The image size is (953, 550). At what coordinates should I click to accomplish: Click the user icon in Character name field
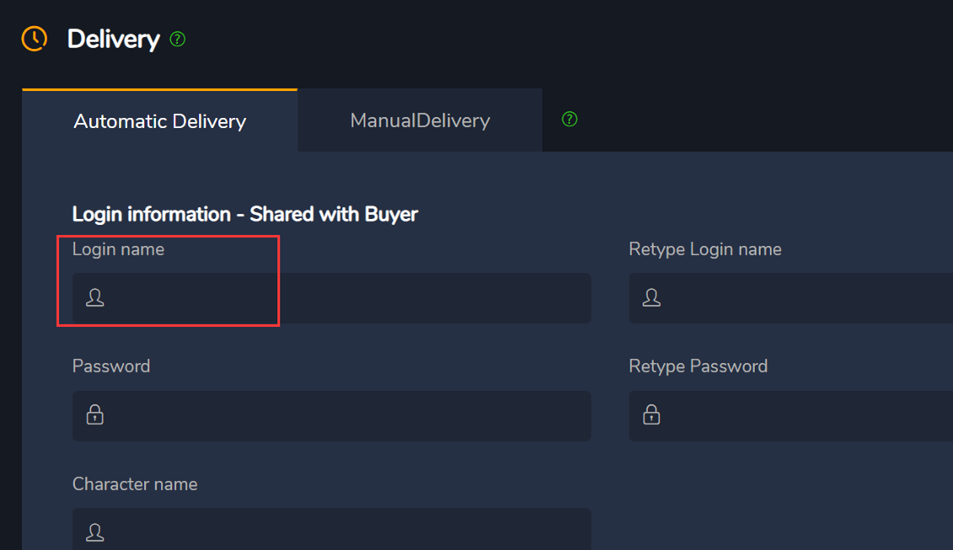pyautogui.click(x=95, y=532)
